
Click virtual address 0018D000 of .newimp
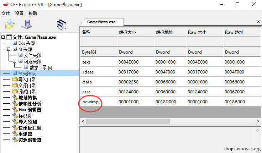coord(166,102)
